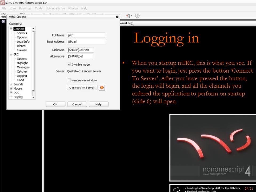The width and height of the screenshot is (256, 192).
Task: Click the 'QuakeNet: Random server' text
Action: pos(84,71)
